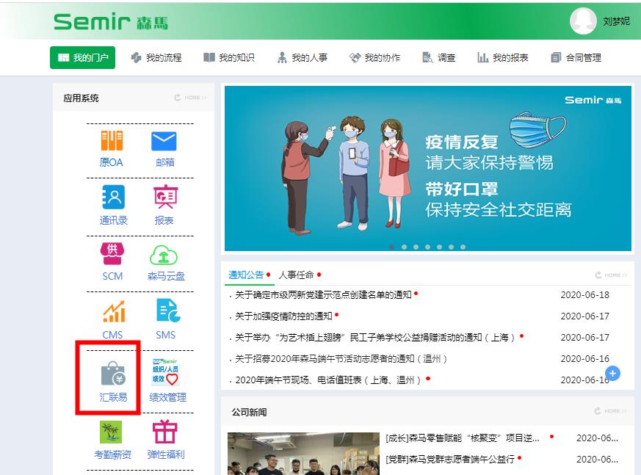641x475 pixels.
Task: Open the 弹性福利 gift icon
Action: (164, 432)
